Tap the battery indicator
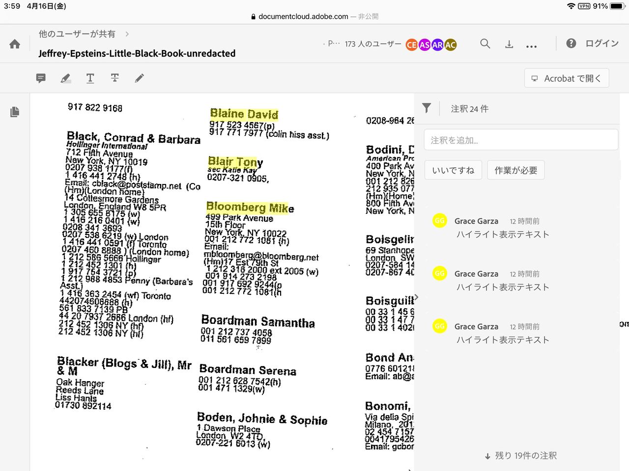 617,6
